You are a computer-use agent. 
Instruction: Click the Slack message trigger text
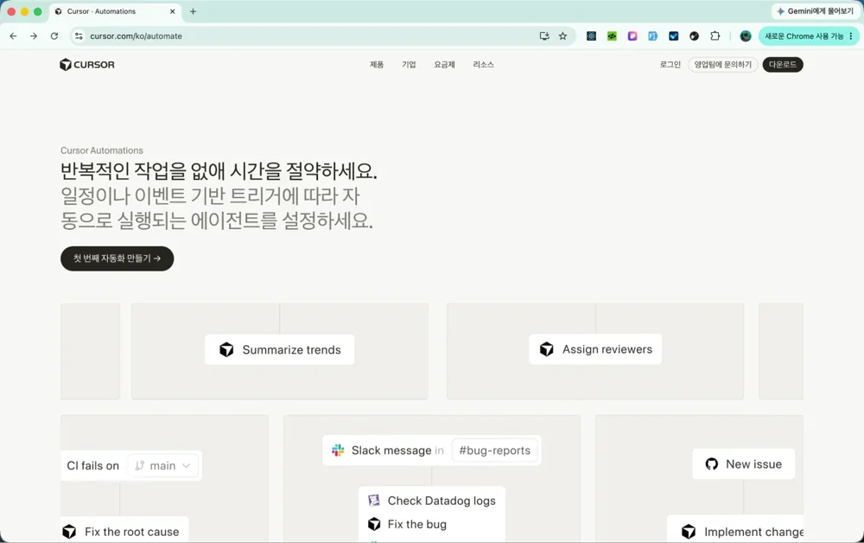coord(391,450)
